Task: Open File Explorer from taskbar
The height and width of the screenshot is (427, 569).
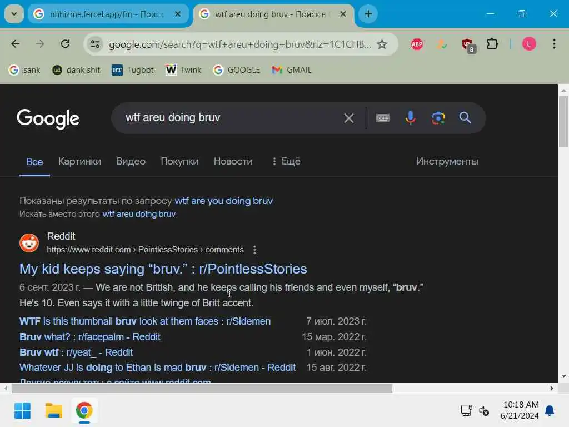Action: [53, 411]
